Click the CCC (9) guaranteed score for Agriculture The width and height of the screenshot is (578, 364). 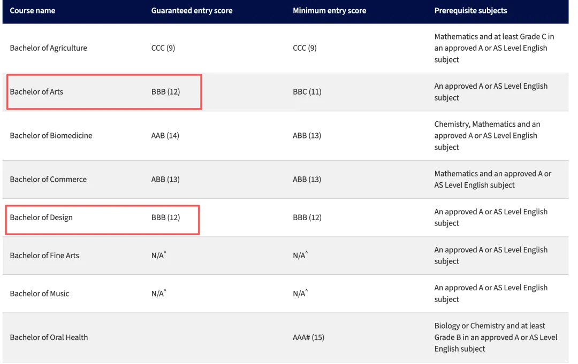tap(163, 48)
